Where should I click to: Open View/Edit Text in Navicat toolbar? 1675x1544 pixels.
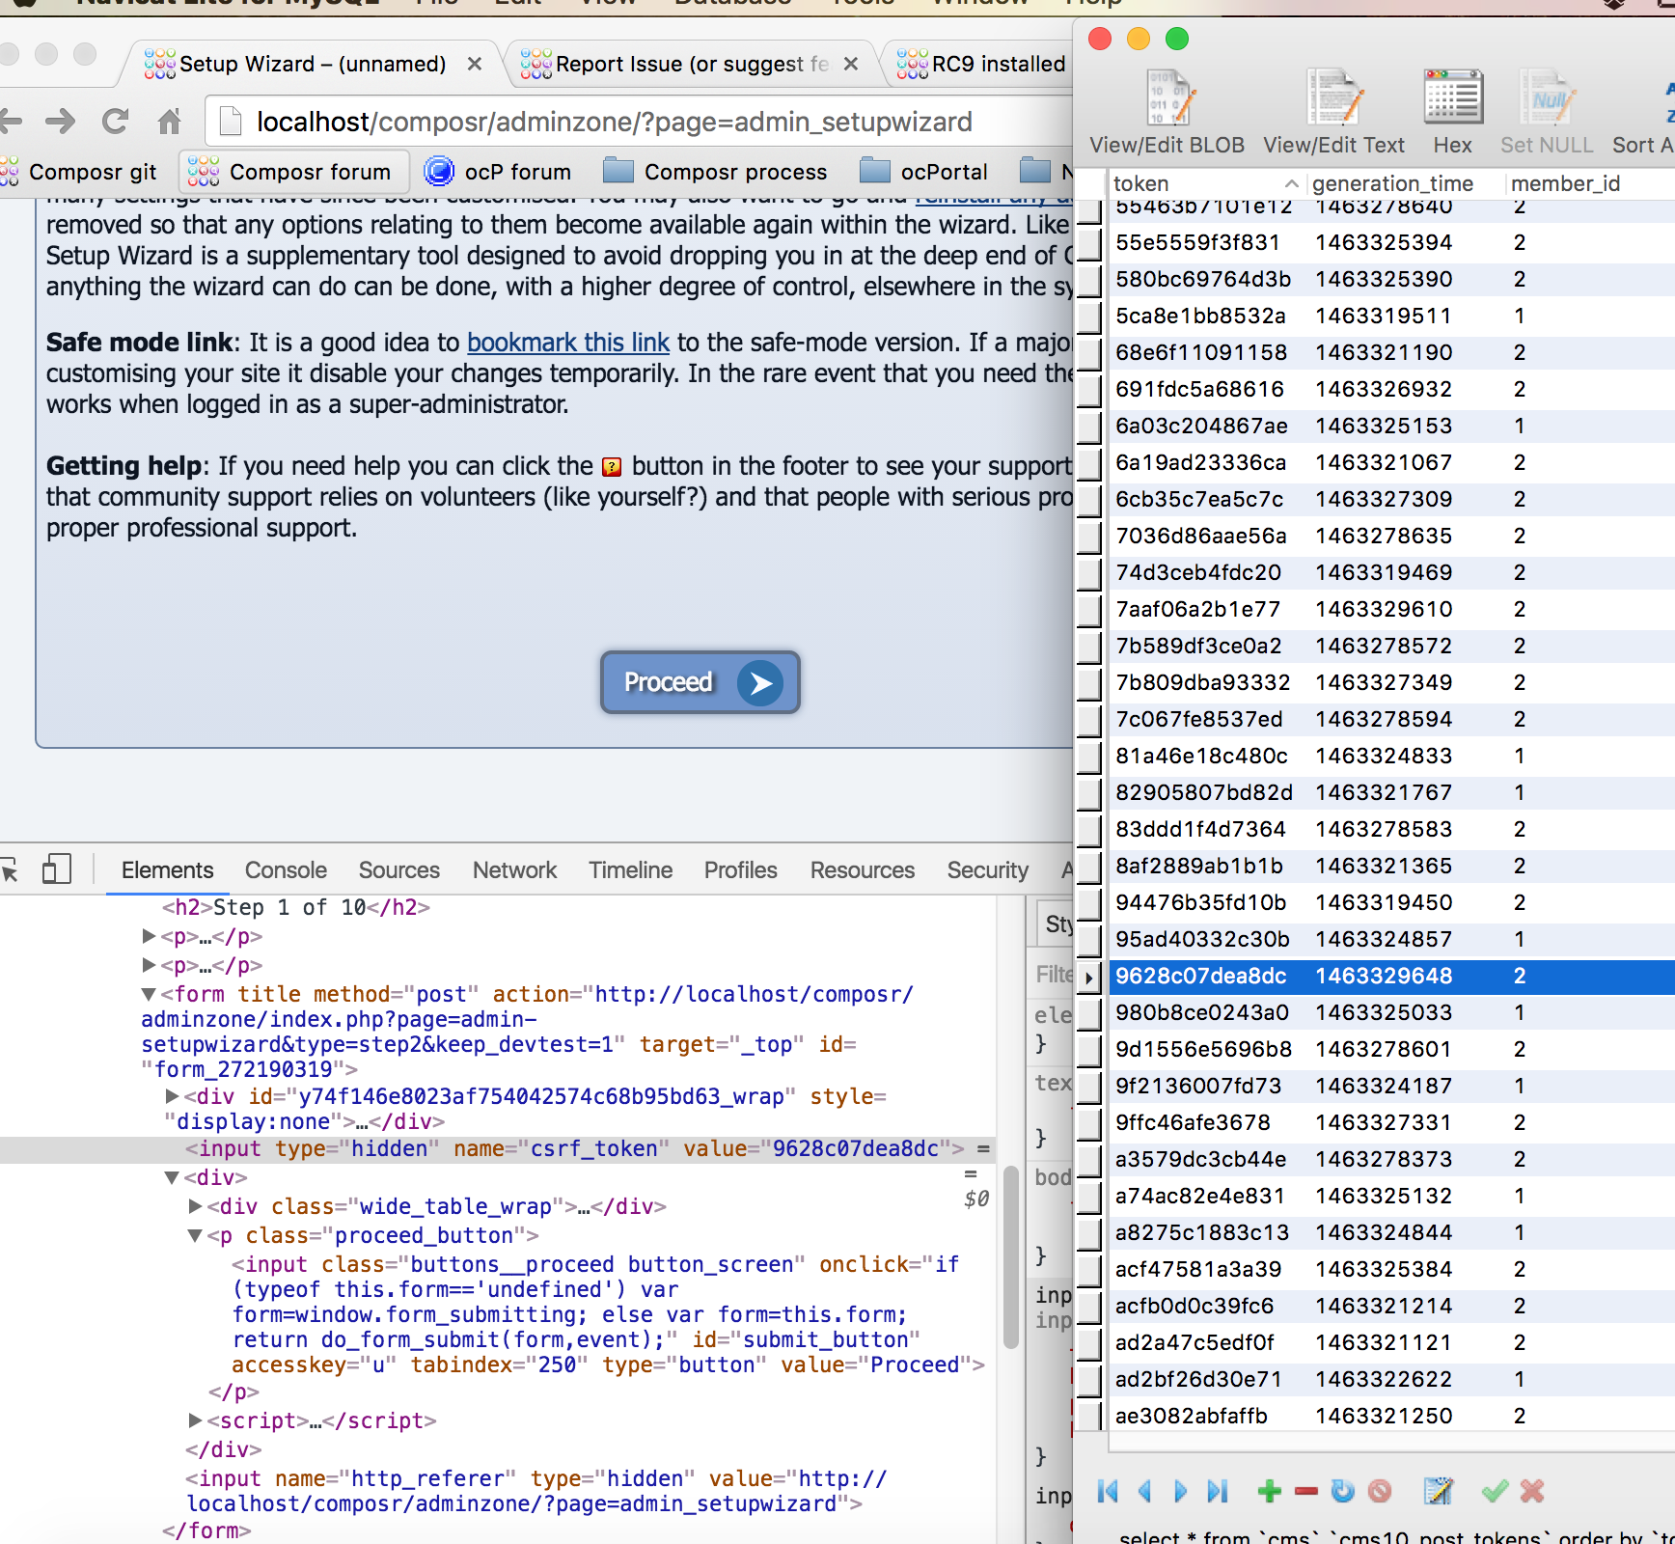tap(1333, 112)
